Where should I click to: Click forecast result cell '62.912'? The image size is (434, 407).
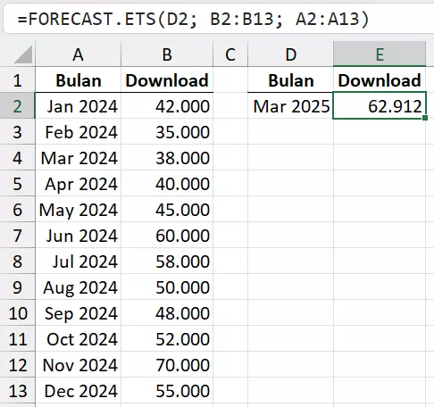pos(380,106)
